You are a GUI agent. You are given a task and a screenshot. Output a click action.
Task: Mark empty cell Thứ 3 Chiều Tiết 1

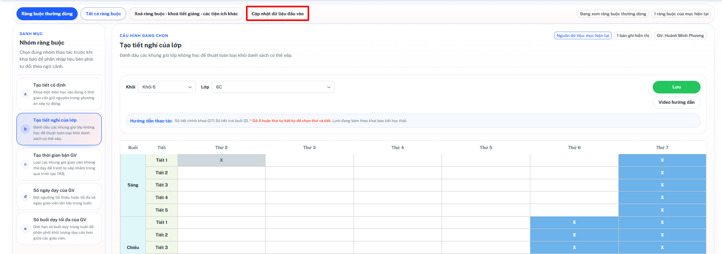310,222
